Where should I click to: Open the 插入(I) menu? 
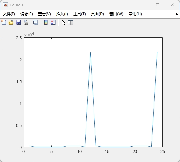pyautogui.click(x=62, y=14)
